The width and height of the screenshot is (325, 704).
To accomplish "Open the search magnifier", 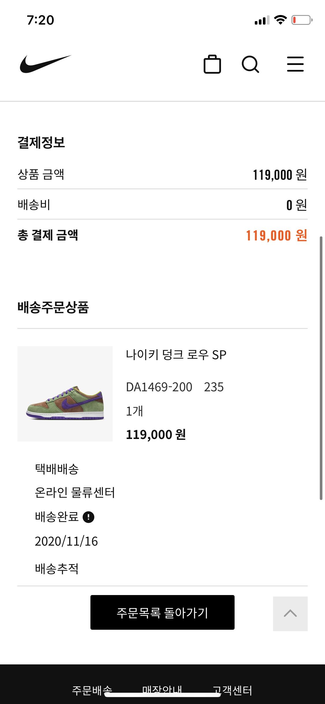I will tap(250, 64).
